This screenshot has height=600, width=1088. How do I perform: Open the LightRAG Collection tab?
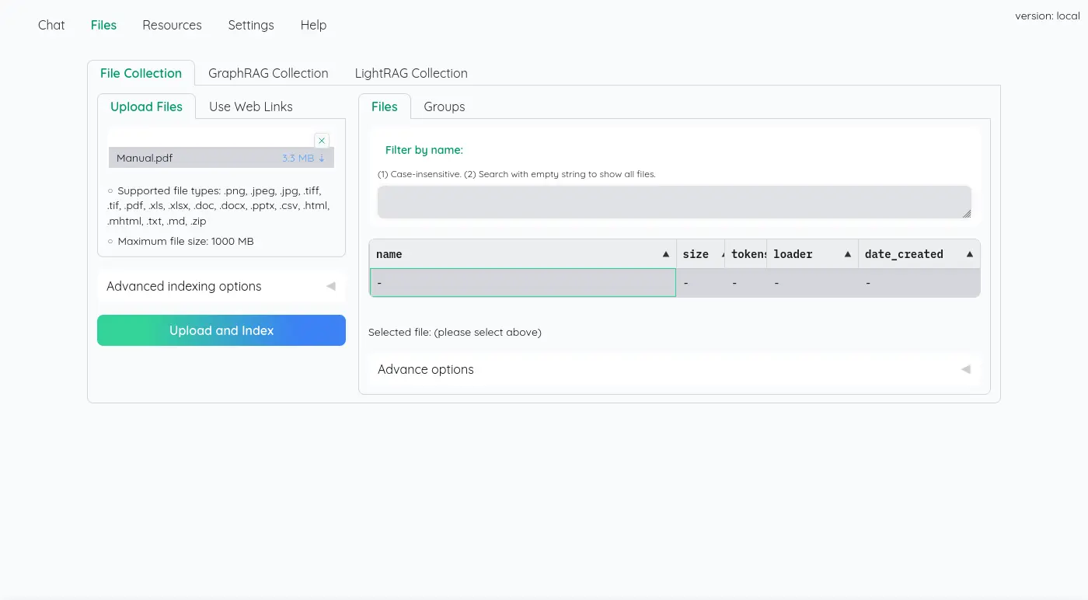pyautogui.click(x=411, y=73)
